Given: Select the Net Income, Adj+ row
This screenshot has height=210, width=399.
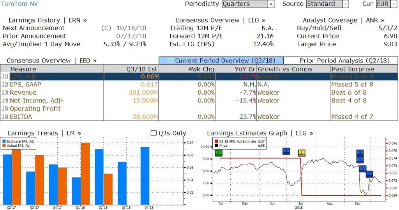Looking at the screenshot, I should click(x=199, y=101).
